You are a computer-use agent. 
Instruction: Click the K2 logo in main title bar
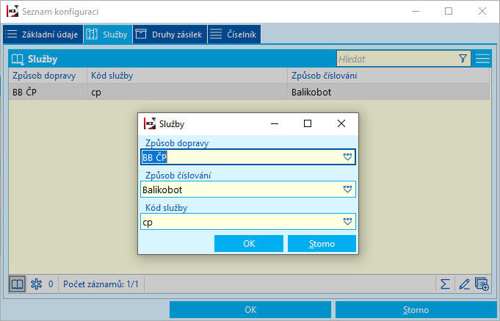click(12, 12)
